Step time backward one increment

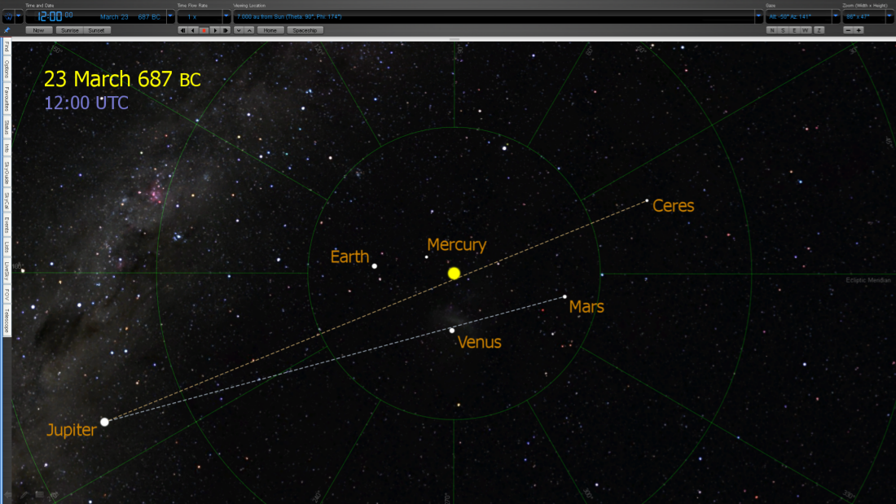coord(193,30)
